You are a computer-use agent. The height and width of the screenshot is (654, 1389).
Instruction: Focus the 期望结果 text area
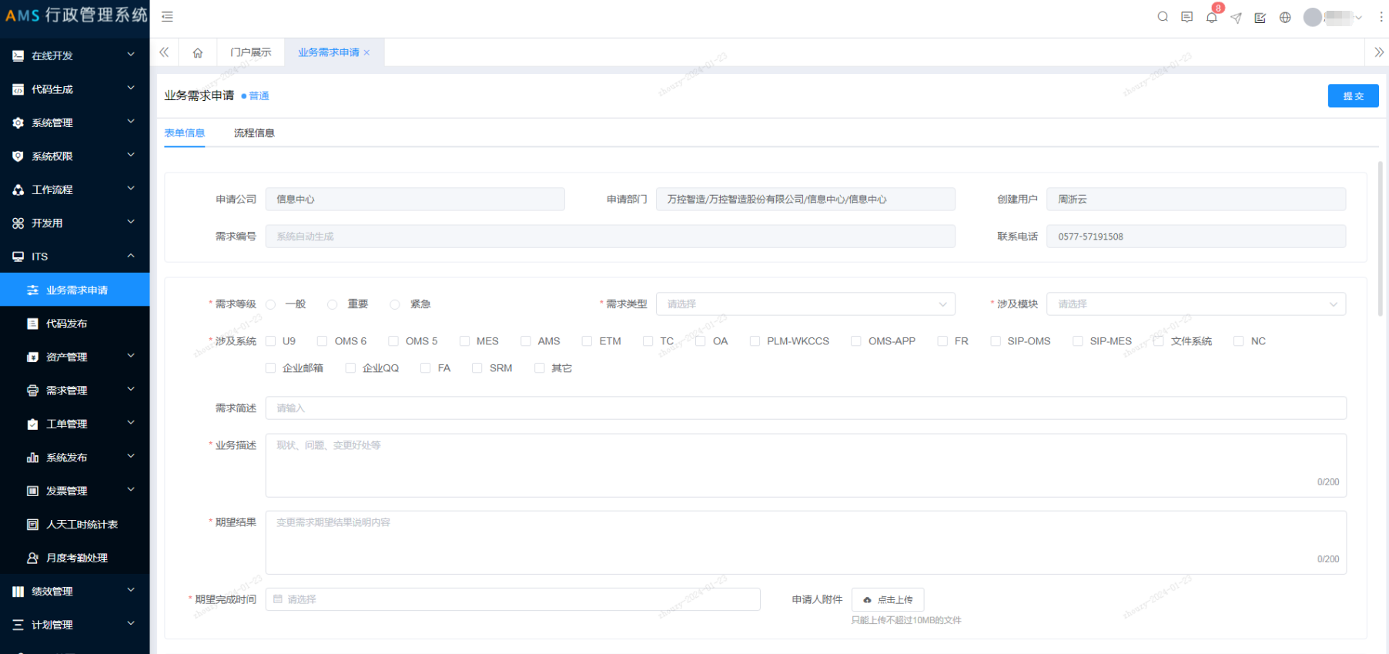[805, 542]
